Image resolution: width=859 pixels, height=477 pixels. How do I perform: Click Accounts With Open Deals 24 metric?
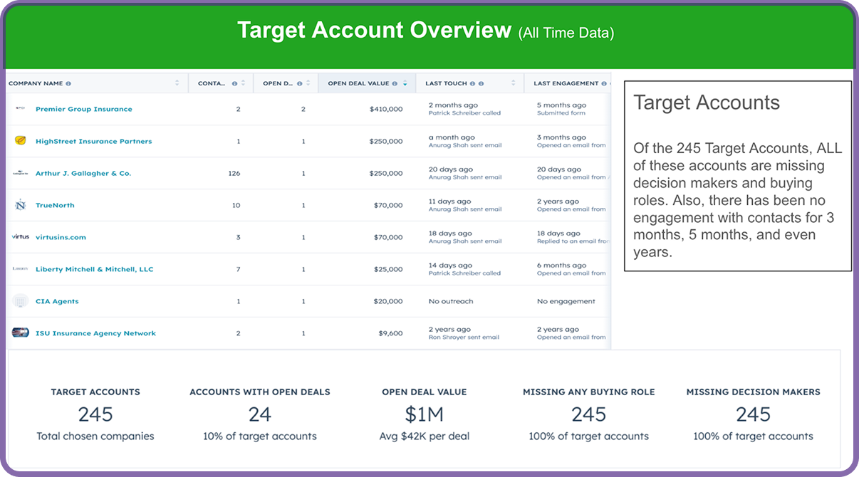260,414
